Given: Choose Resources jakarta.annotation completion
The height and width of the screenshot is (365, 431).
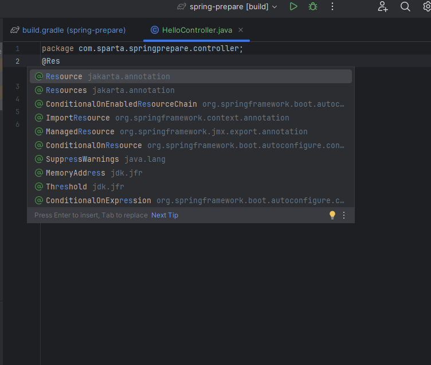Looking at the screenshot, I should (x=191, y=90).
